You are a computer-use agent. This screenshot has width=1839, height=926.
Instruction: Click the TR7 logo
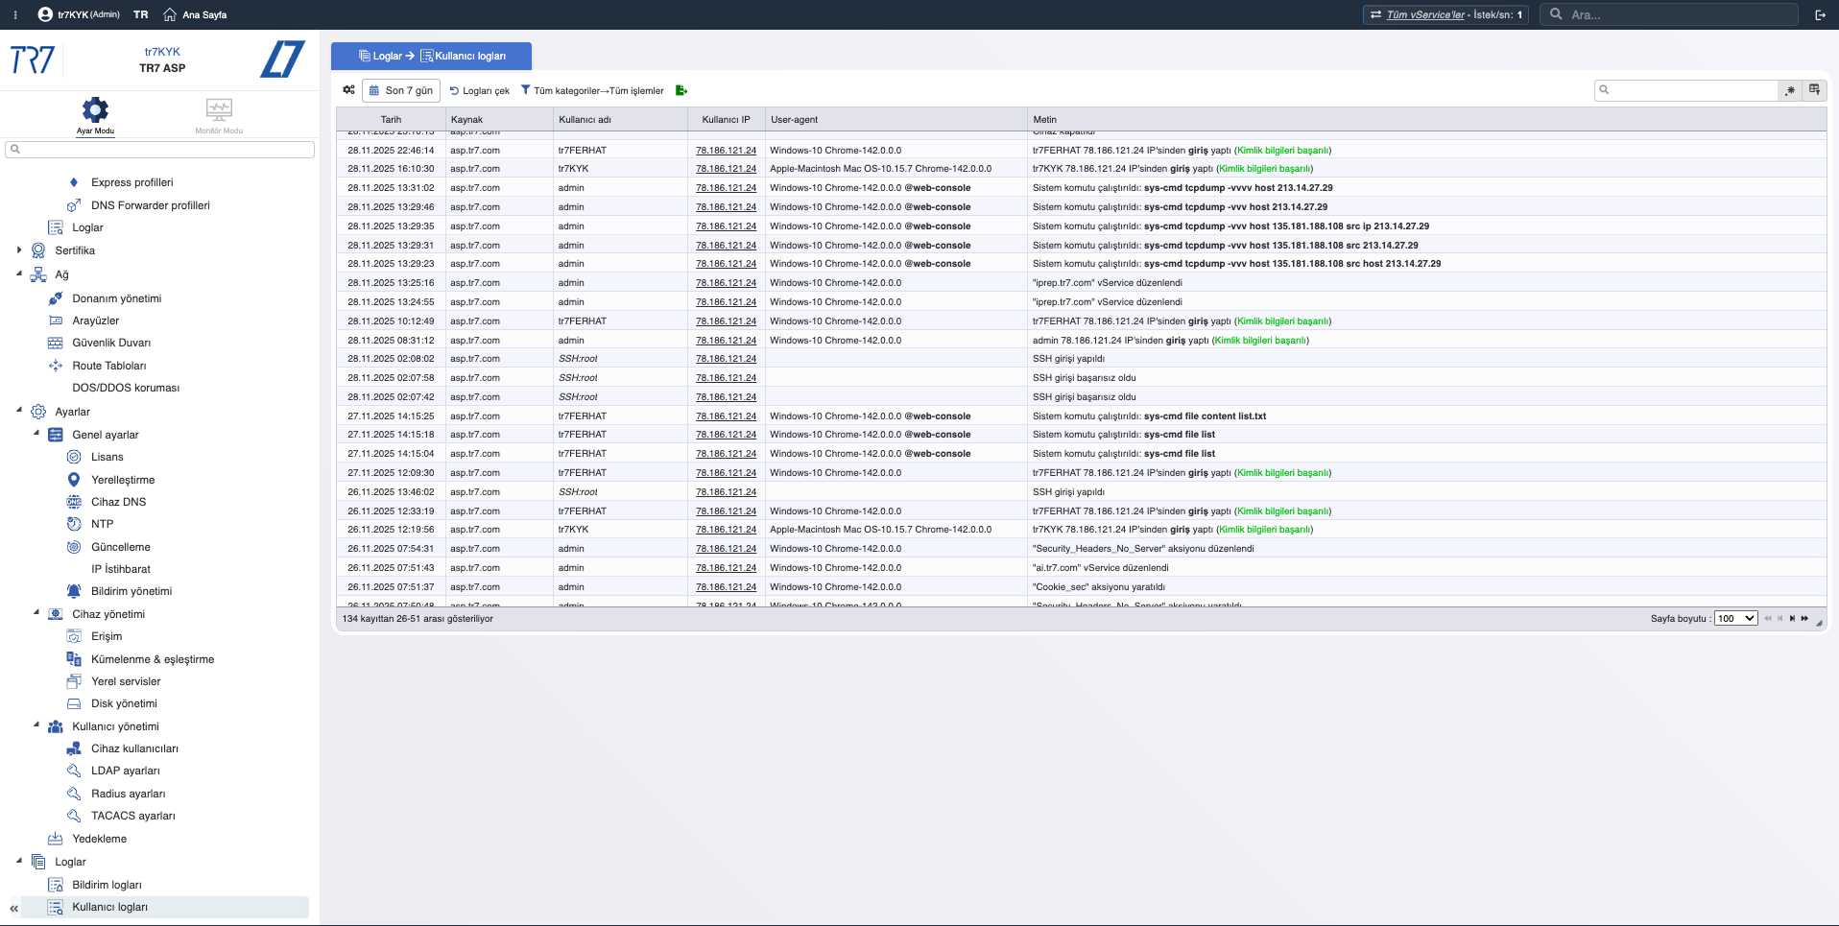[33, 59]
